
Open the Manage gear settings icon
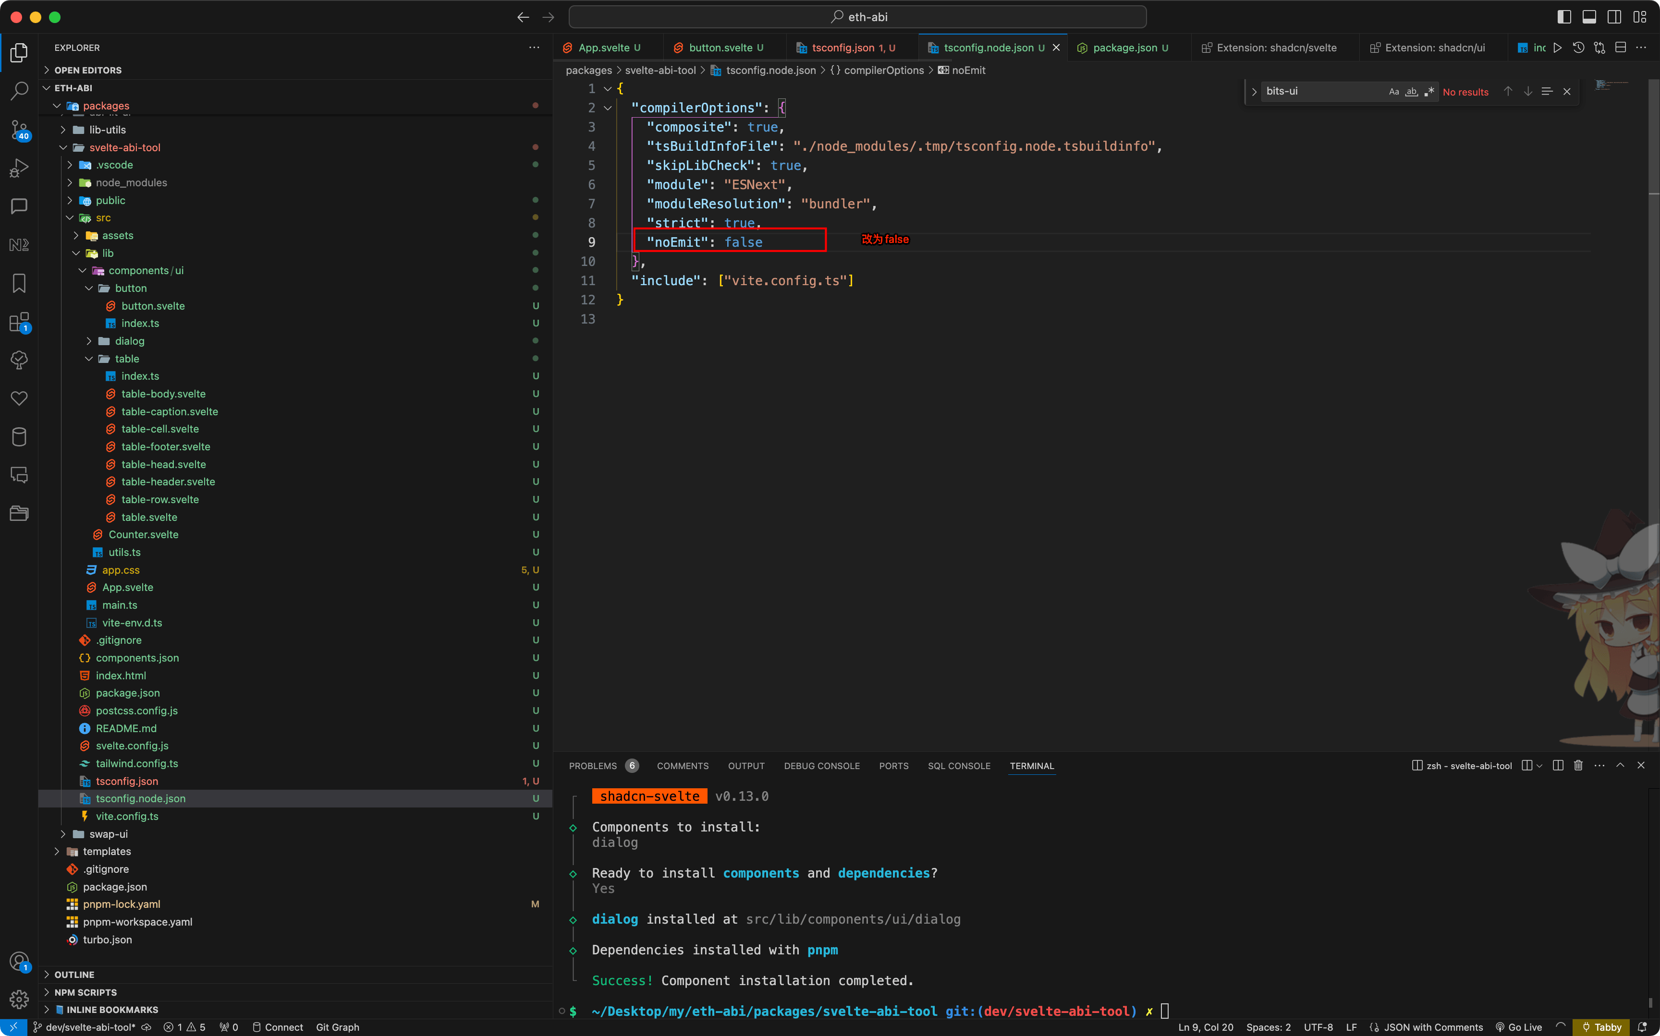pyautogui.click(x=19, y=1000)
